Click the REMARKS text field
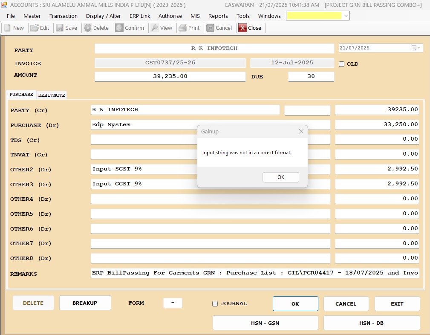Image resolution: width=430 pixels, height=335 pixels. click(255, 273)
